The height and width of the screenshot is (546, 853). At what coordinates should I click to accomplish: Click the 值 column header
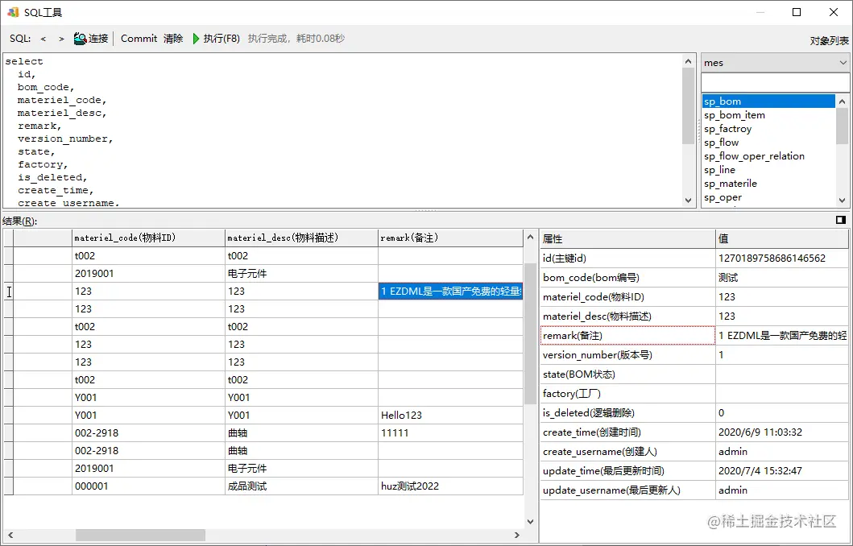tap(782, 238)
